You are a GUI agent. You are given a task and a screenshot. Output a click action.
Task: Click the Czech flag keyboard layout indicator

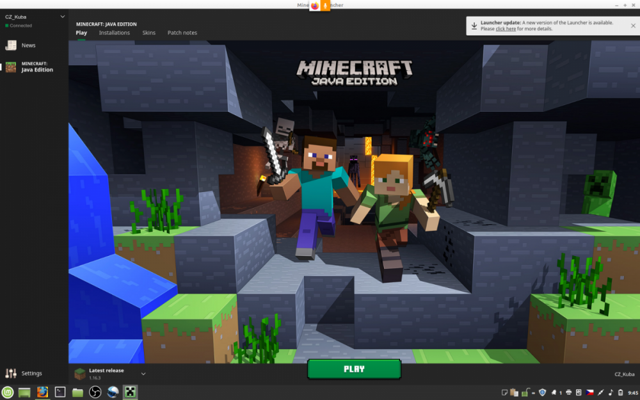point(589,392)
